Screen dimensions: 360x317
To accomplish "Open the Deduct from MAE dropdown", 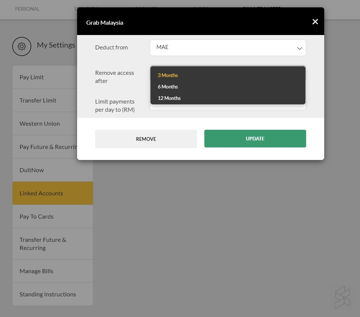I will (228, 48).
